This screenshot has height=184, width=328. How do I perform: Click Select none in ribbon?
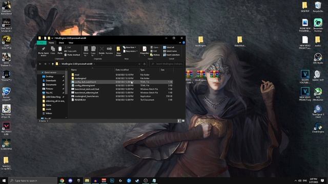[170, 51]
